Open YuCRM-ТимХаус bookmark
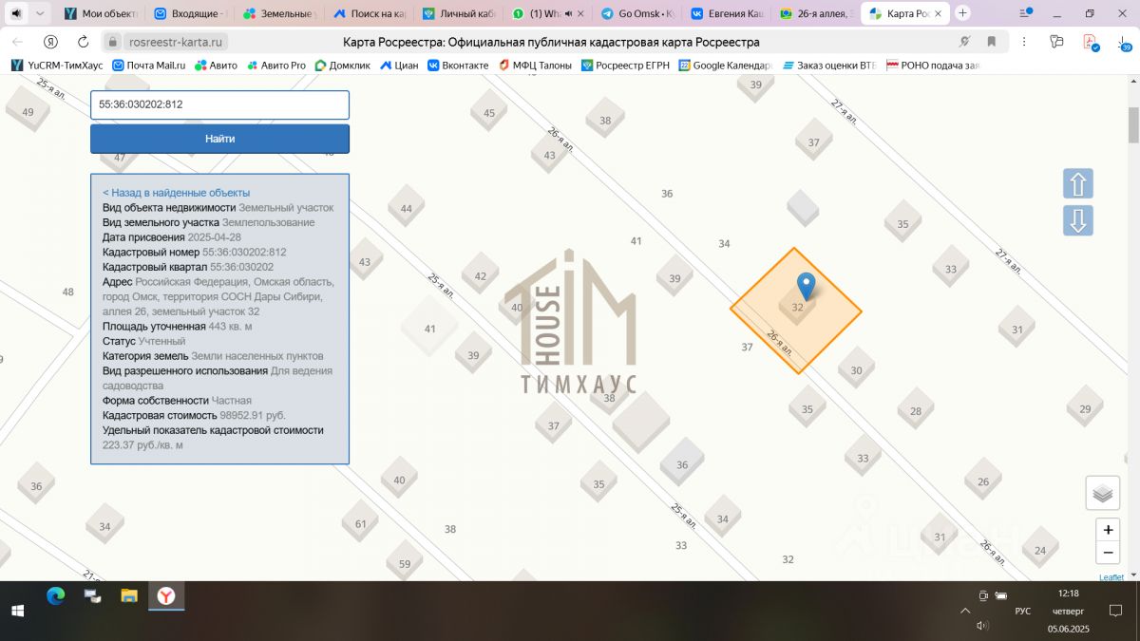Image resolution: width=1140 pixels, height=641 pixels. (x=57, y=66)
